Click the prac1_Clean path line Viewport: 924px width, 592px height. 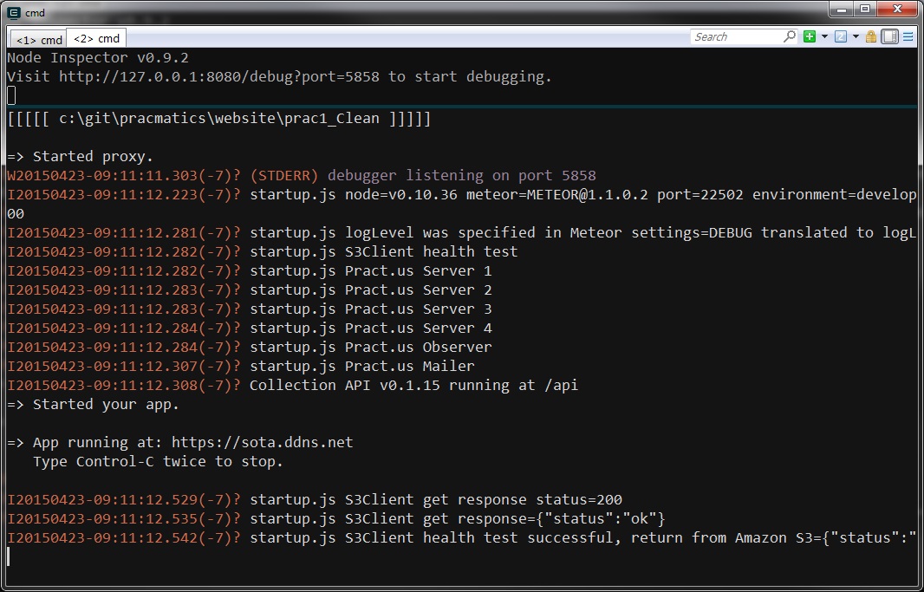click(219, 119)
